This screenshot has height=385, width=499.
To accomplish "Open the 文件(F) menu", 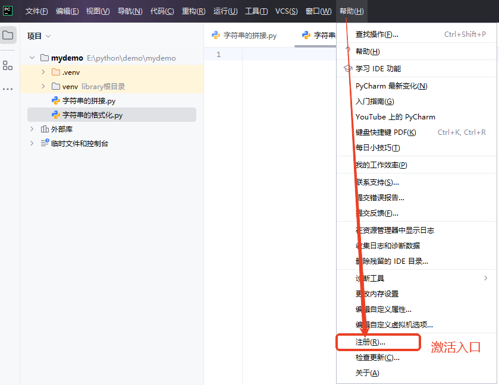I will pos(36,11).
